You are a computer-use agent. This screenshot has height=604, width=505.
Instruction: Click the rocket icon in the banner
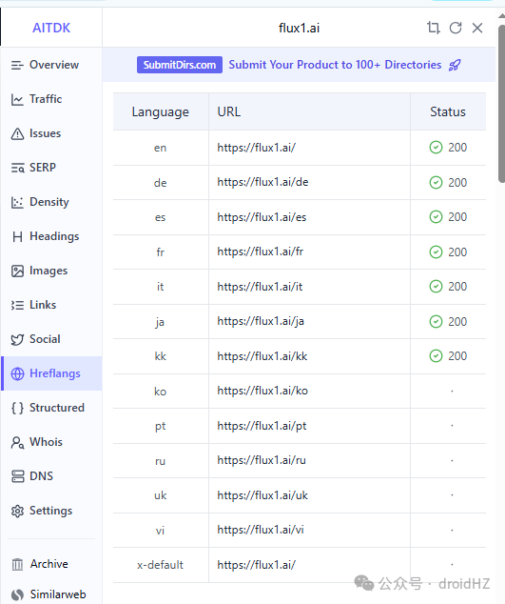455,65
